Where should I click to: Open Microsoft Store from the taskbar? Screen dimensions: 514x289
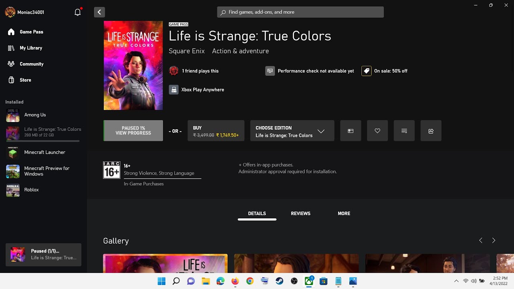coord(323,281)
